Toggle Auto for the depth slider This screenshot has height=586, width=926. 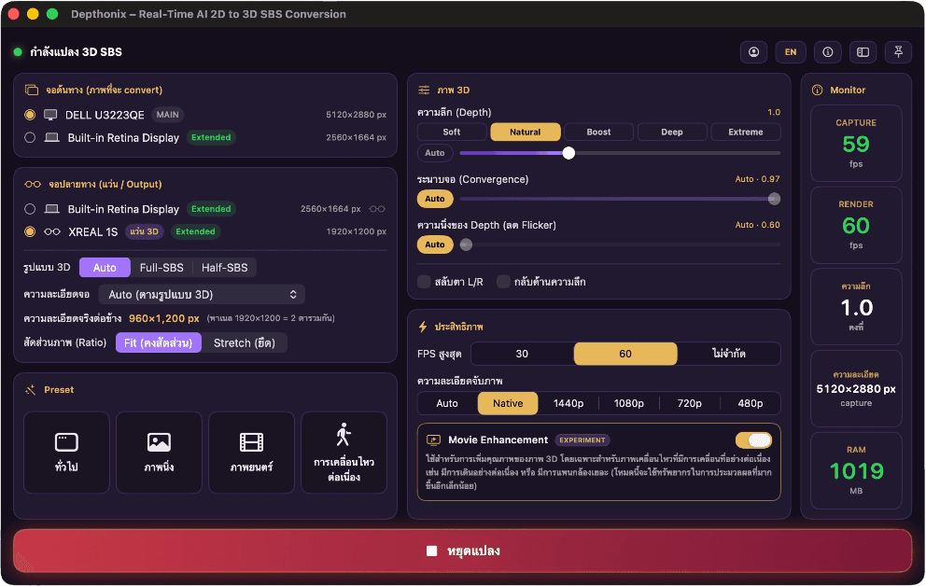(x=435, y=153)
